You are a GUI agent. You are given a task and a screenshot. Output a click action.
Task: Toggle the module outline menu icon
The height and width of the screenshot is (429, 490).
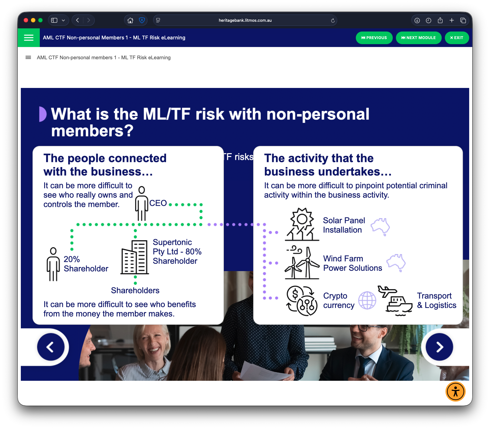click(28, 57)
